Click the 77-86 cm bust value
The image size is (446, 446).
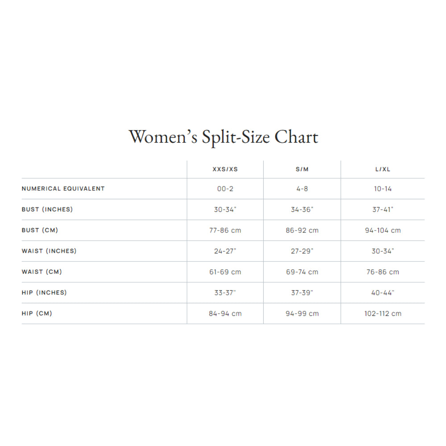coord(225,231)
